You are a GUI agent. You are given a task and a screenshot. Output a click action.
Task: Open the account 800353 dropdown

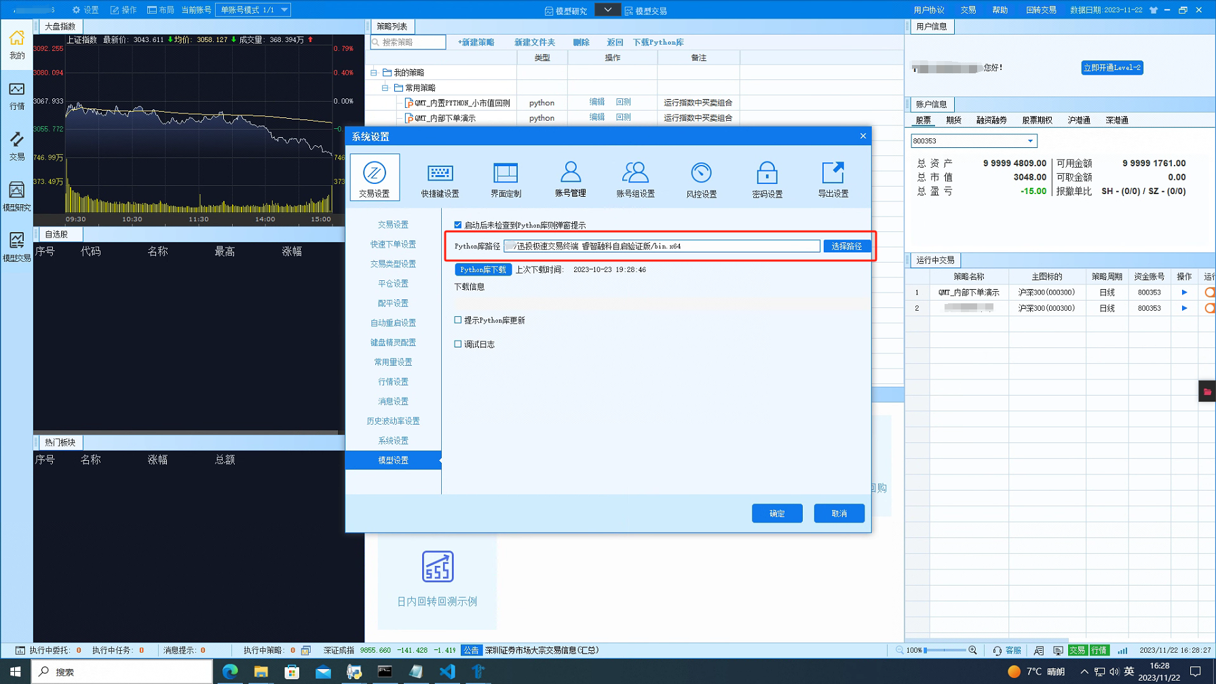[x=1029, y=141]
